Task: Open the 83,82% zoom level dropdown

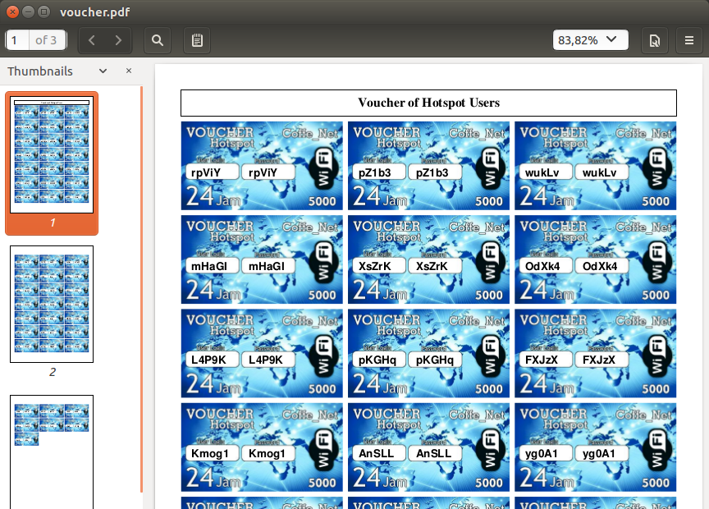Action: (590, 39)
